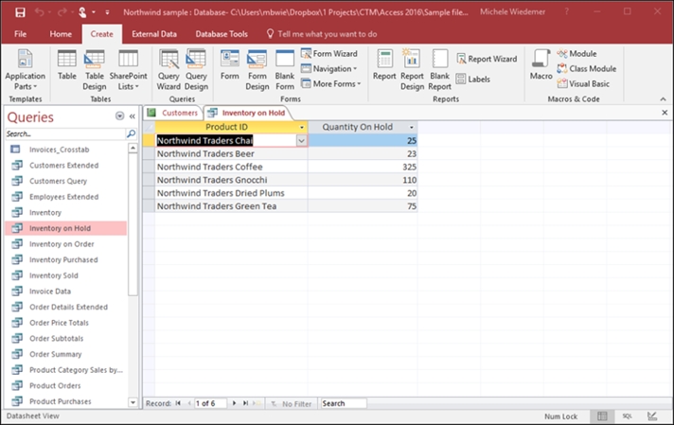Launch the Form Wizard

[x=329, y=54]
